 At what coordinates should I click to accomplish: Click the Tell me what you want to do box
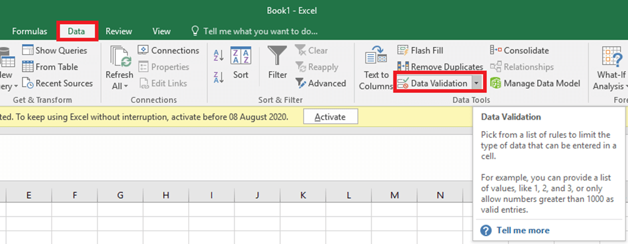coord(255,31)
